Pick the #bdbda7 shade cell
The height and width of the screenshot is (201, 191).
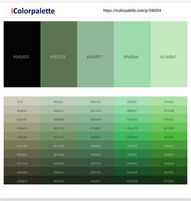click(22, 110)
